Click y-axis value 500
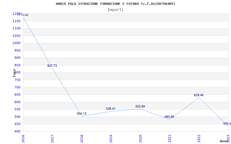 (17, 117)
